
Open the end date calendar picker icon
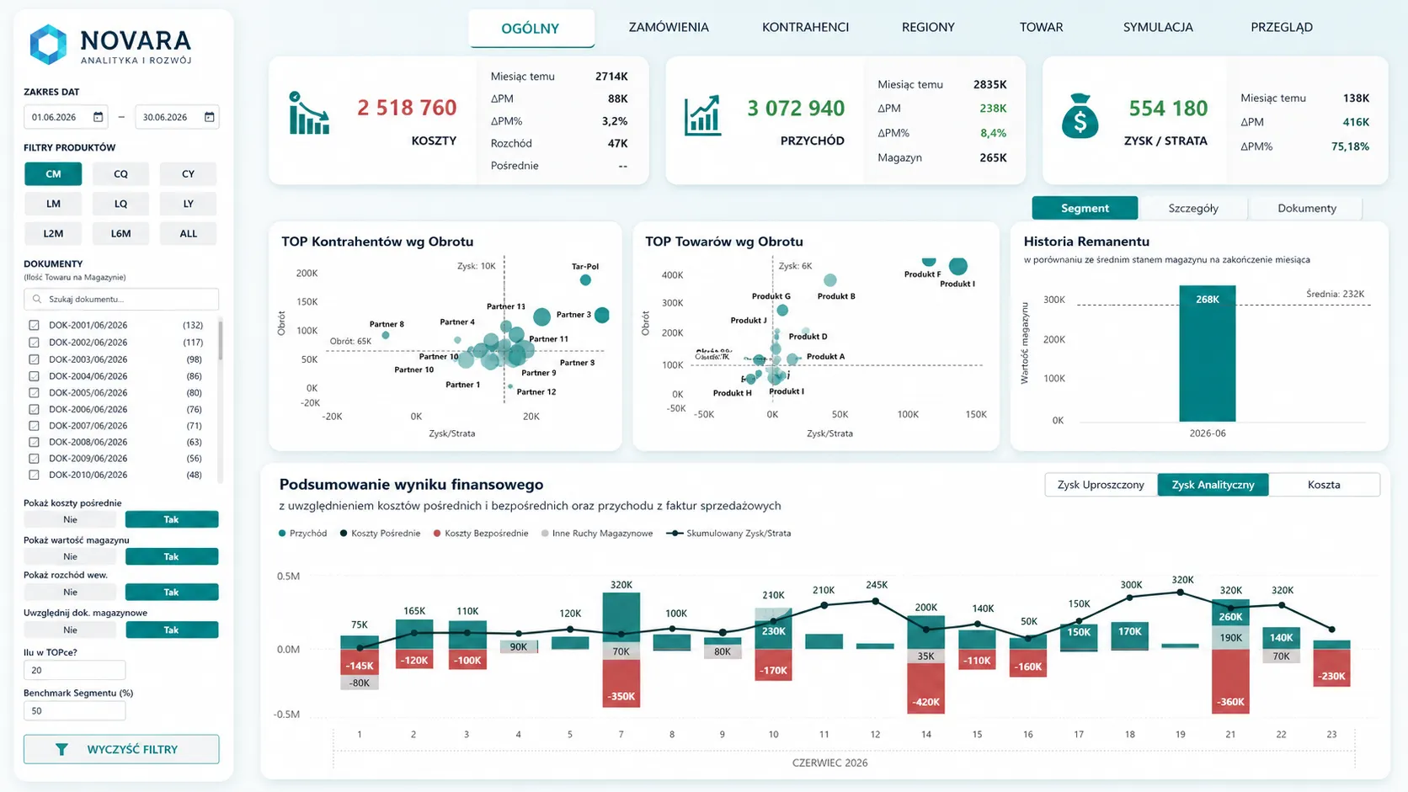(210, 117)
